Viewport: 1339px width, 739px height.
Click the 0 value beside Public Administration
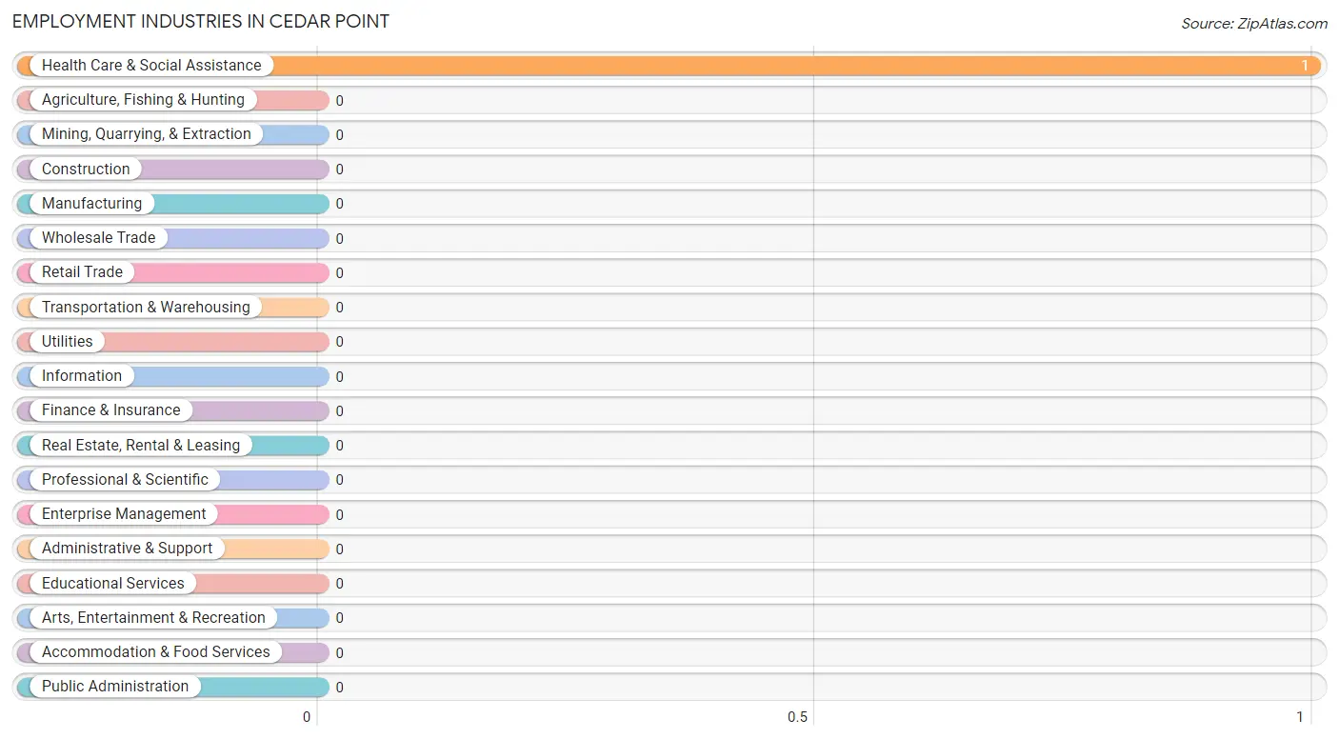pyautogui.click(x=339, y=688)
